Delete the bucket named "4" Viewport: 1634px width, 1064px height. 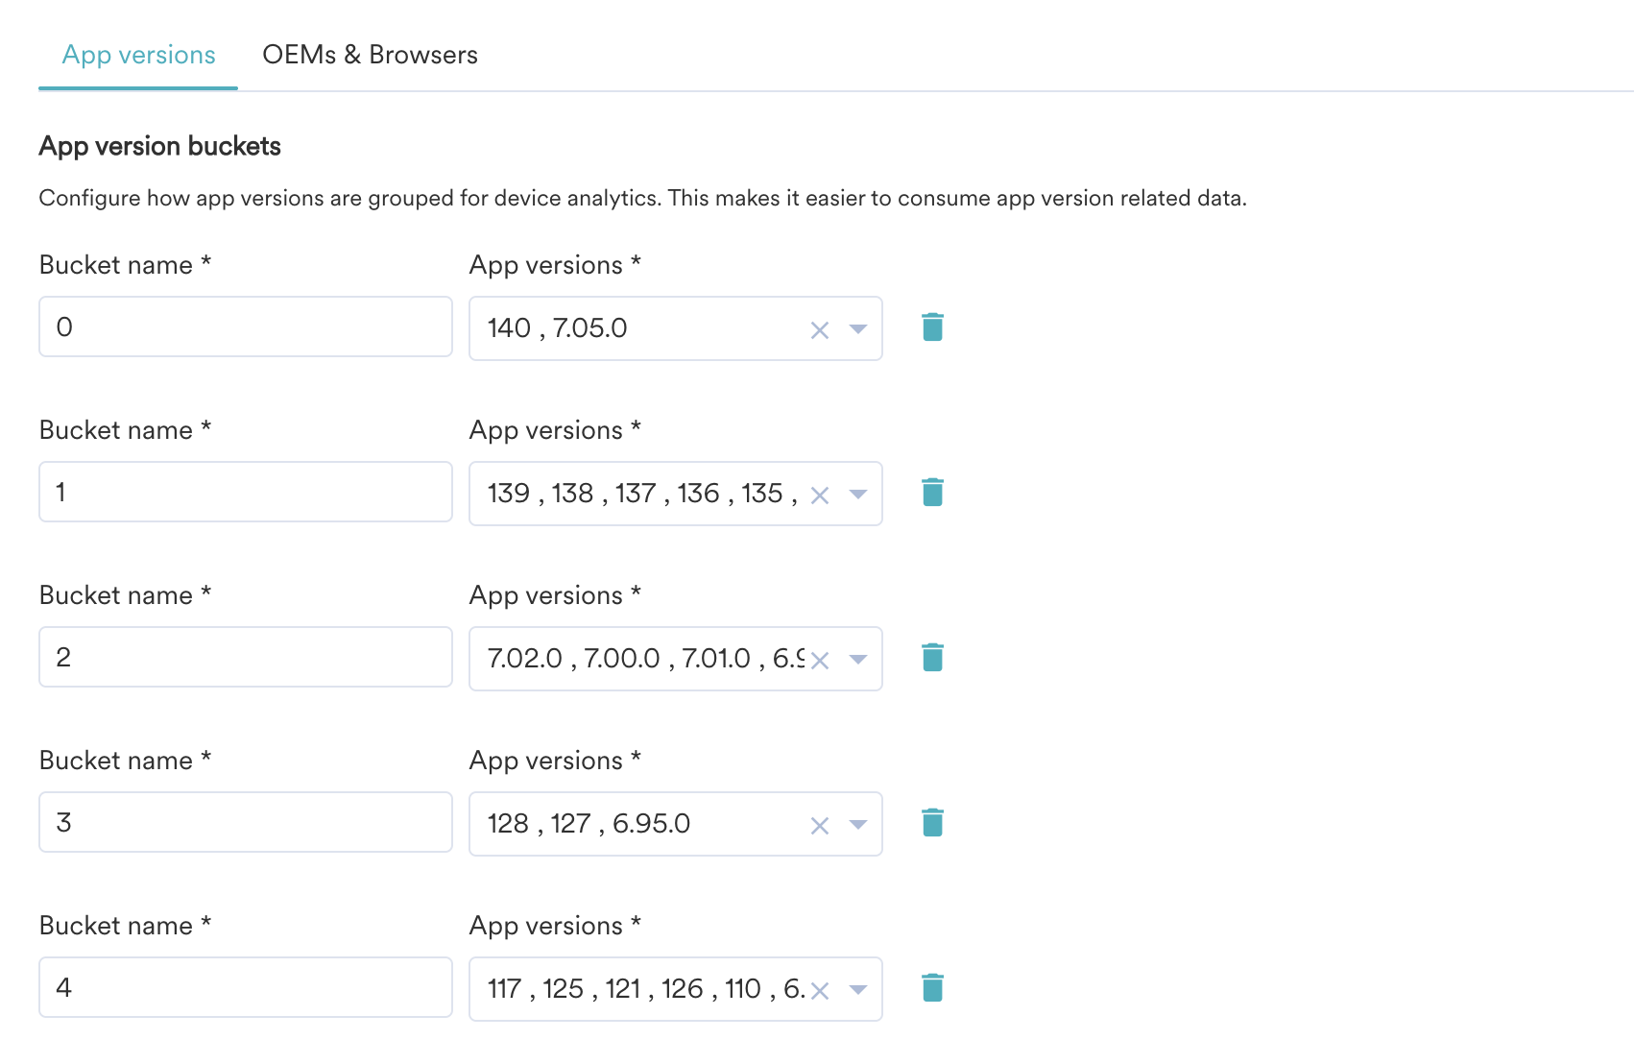932,987
